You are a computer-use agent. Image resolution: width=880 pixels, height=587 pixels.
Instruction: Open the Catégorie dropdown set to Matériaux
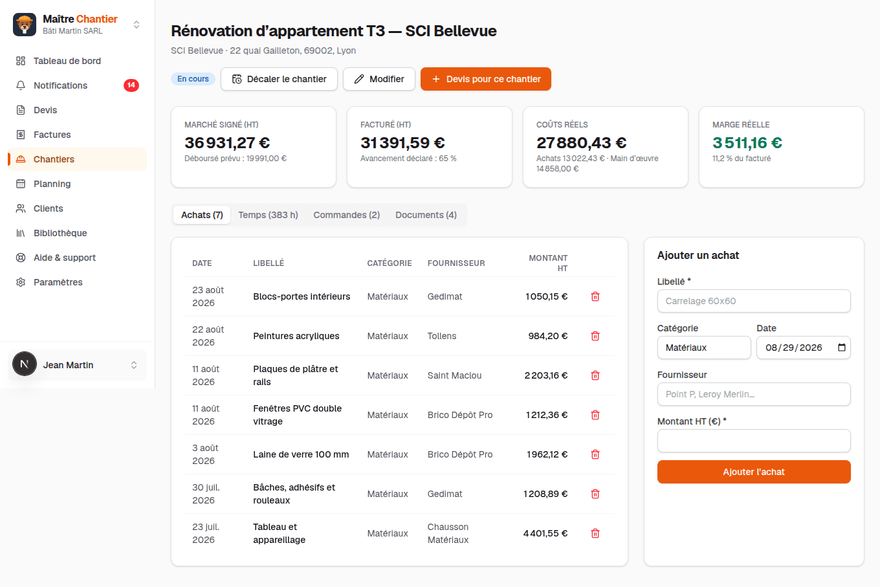pyautogui.click(x=704, y=348)
